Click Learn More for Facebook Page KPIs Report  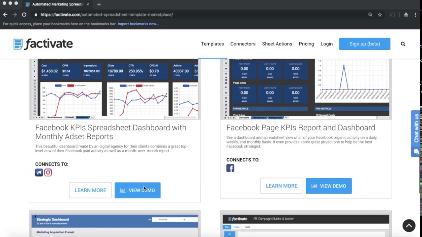point(282,186)
